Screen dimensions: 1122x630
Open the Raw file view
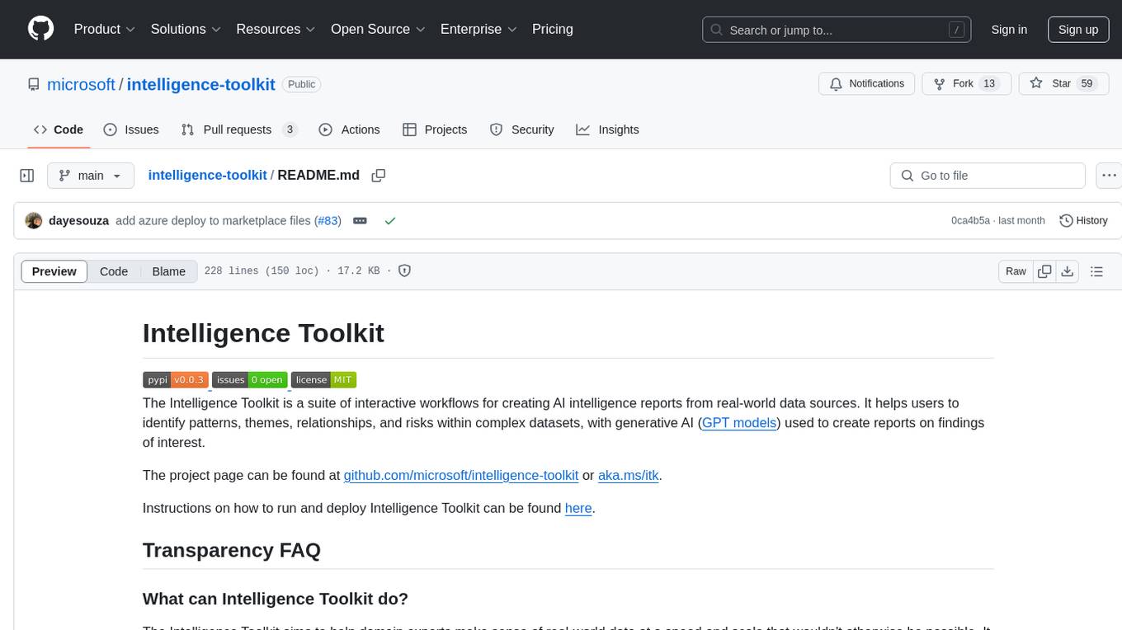(x=1016, y=271)
